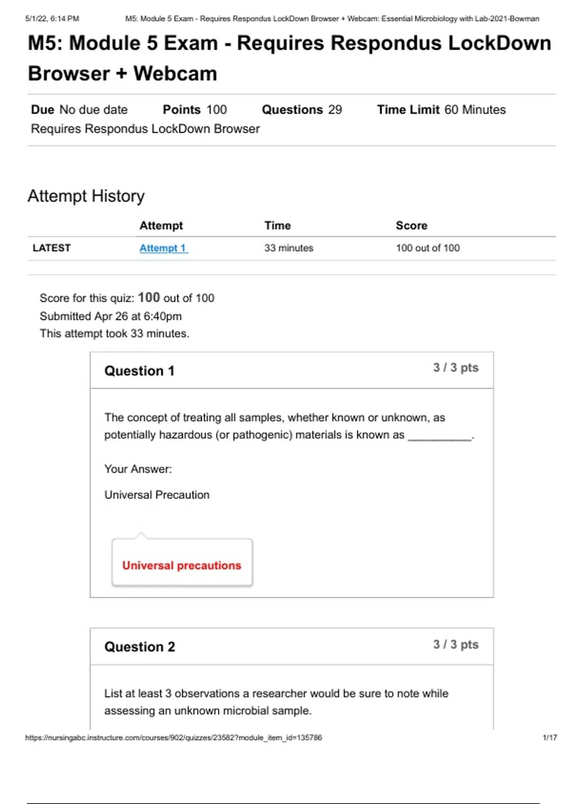The height and width of the screenshot is (804, 567).
Task: Select the Universal Precaution submitted answer text
Action: click(157, 495)
